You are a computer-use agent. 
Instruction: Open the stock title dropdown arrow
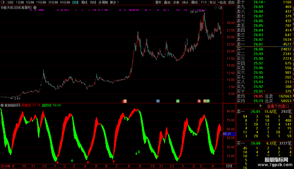35,8
